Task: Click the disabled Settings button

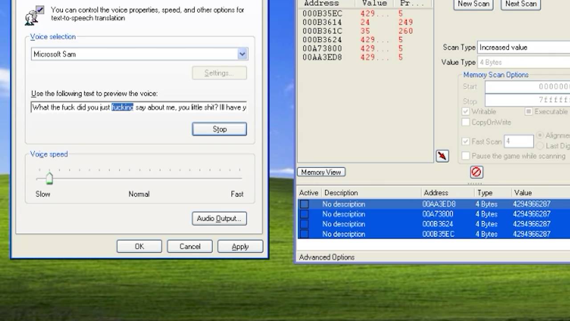Action: pyautogui.click(x=219, y=73)
